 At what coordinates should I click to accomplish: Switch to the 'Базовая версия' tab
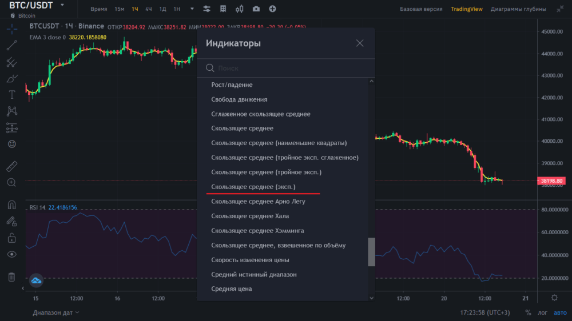[420, 9]
